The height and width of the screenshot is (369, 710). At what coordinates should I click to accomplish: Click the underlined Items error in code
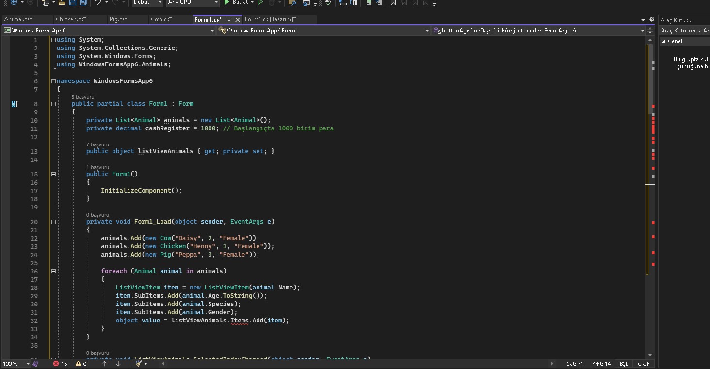click(x=239, y=321)
